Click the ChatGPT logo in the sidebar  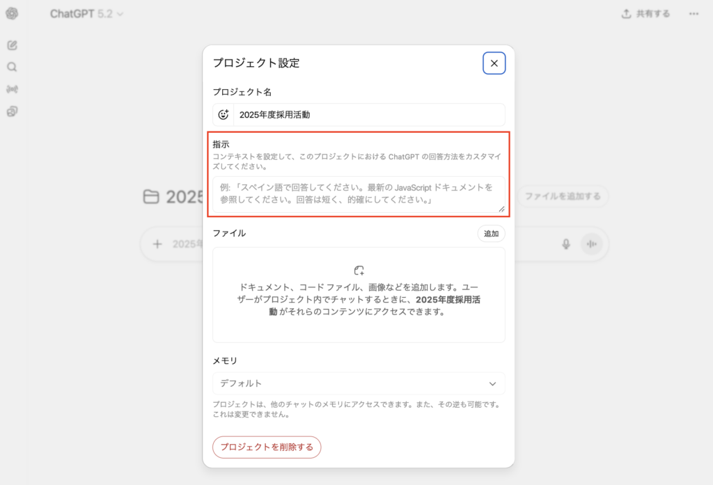coord(12,14)
